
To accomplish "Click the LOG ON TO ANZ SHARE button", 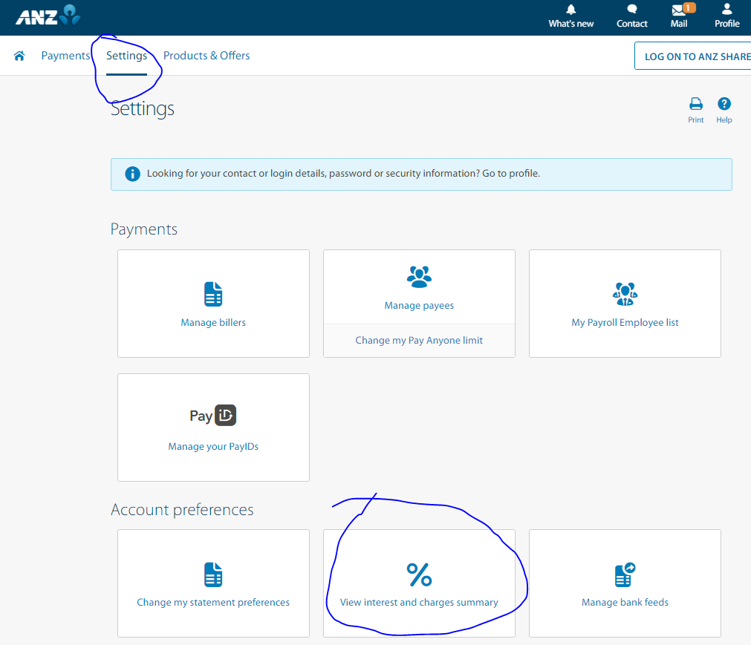I will 692,56.
